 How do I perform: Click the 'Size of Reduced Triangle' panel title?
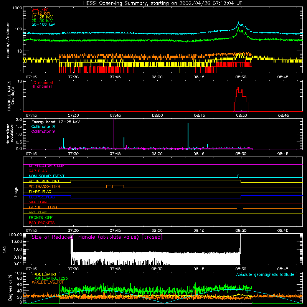pos(97,237)
